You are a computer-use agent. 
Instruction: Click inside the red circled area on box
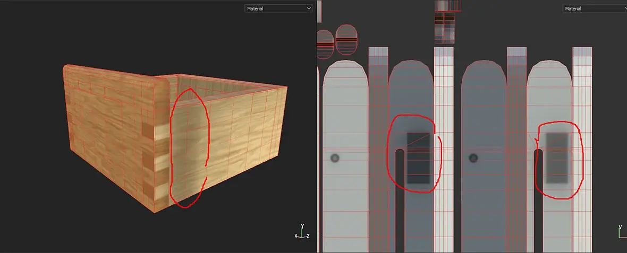click(x=189, y=147)
